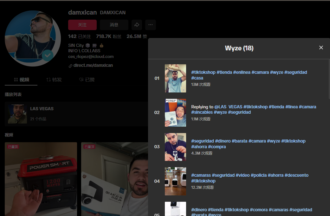Switch to the 已赞 liked tab
The image size is (330, 216).
pyautogui.click(x=87, y=80)
